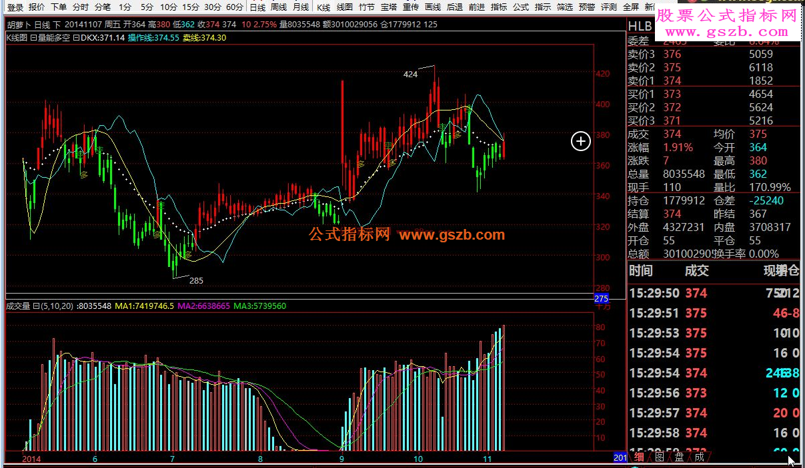Image resolution: width=805 pixels, height=468 pixels.
Task: Select the 10分 ten-minute period
Action: point(169,7)
